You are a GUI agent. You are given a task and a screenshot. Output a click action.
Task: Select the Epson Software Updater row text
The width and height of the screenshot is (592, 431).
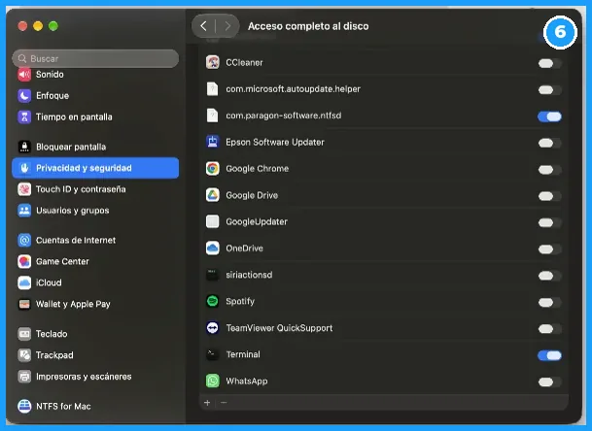275,142
